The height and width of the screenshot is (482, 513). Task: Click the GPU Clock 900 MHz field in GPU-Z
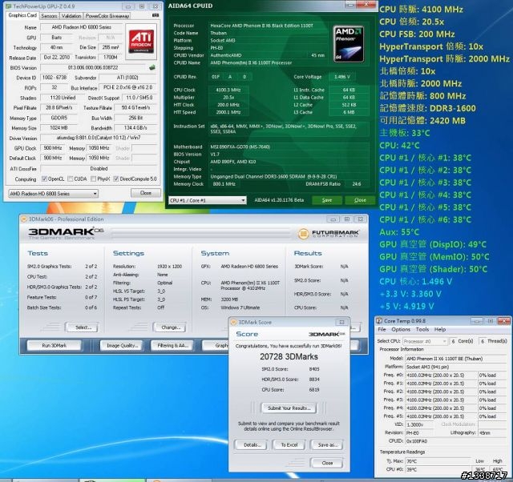(53, 148)
